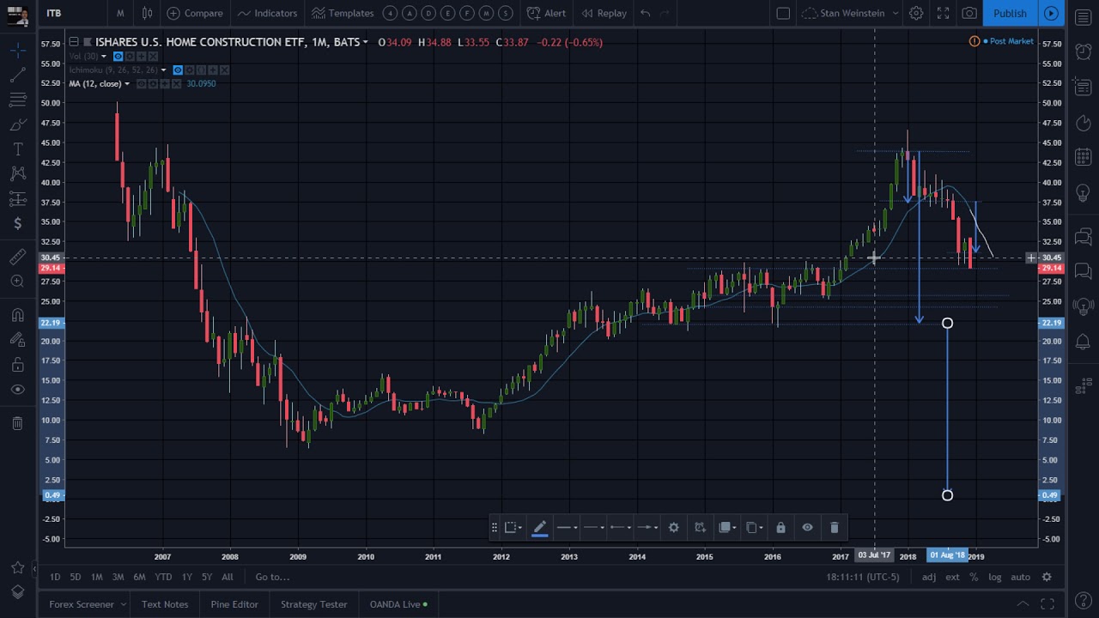This screenshot has width=1099, height=618.
Task: Open the Text Notes tab
Action: pyautogui.click(x=165, y=604)
